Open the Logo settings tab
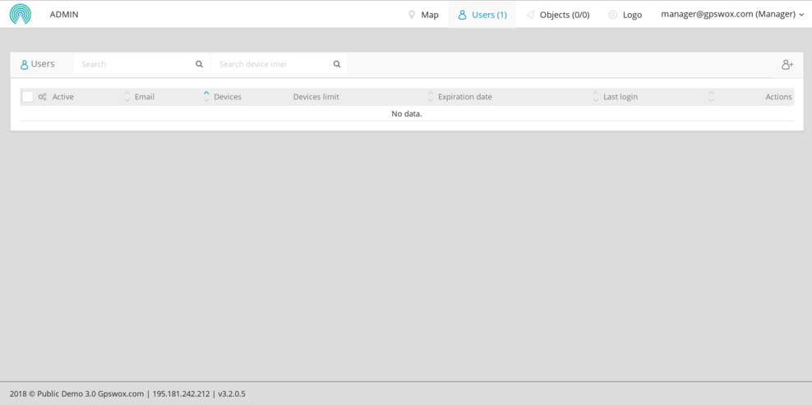Screen dimensions: 812x405 tap(625, 15)
